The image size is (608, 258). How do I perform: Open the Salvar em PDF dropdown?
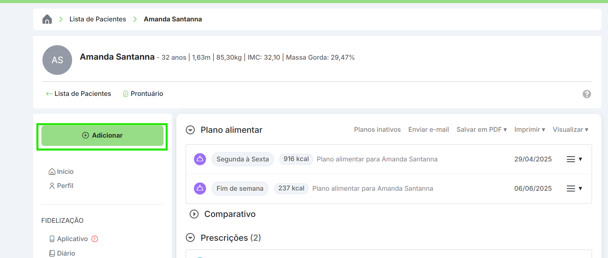point(481,130)
